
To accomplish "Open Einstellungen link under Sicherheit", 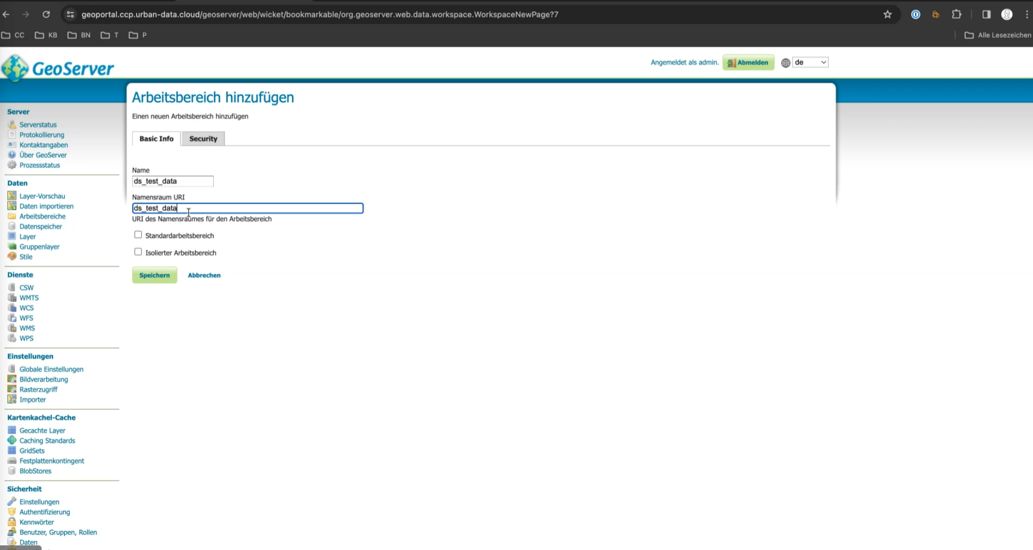I will coord(40,502).
